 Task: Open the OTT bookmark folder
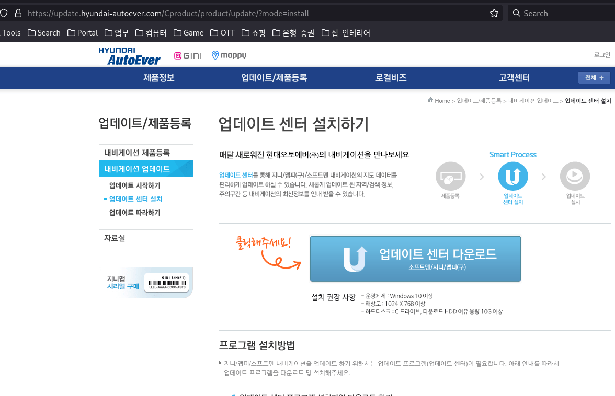pyautogui.click(x=222, y=33)
